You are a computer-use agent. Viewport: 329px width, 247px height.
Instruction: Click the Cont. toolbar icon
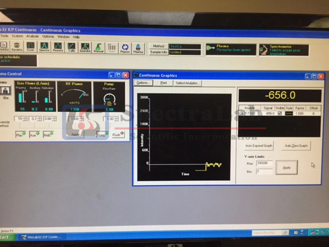(x=31, y=47)
